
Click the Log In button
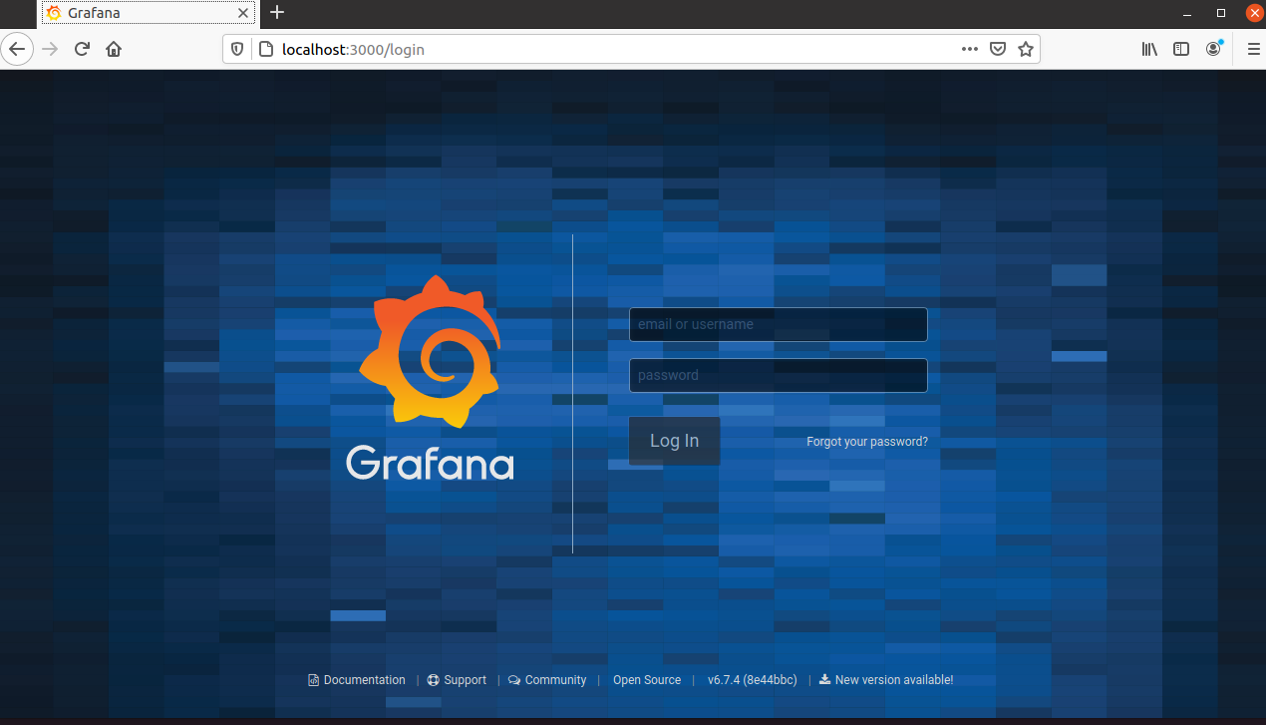674,441
